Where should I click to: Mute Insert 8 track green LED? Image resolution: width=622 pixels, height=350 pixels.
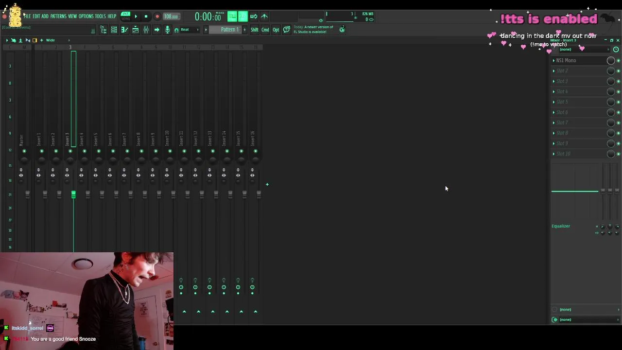coord(141,151)
